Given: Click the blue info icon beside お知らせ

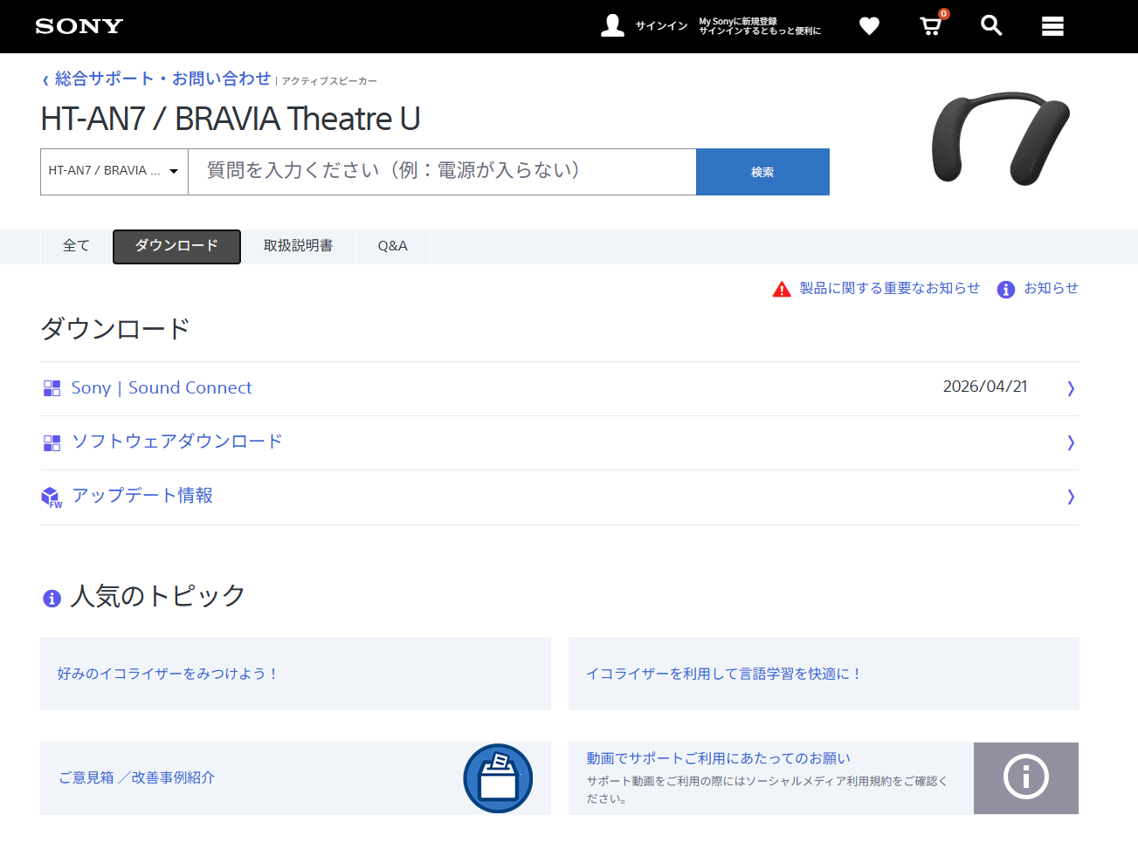Looking at the screenshot, I should 1006,289.
